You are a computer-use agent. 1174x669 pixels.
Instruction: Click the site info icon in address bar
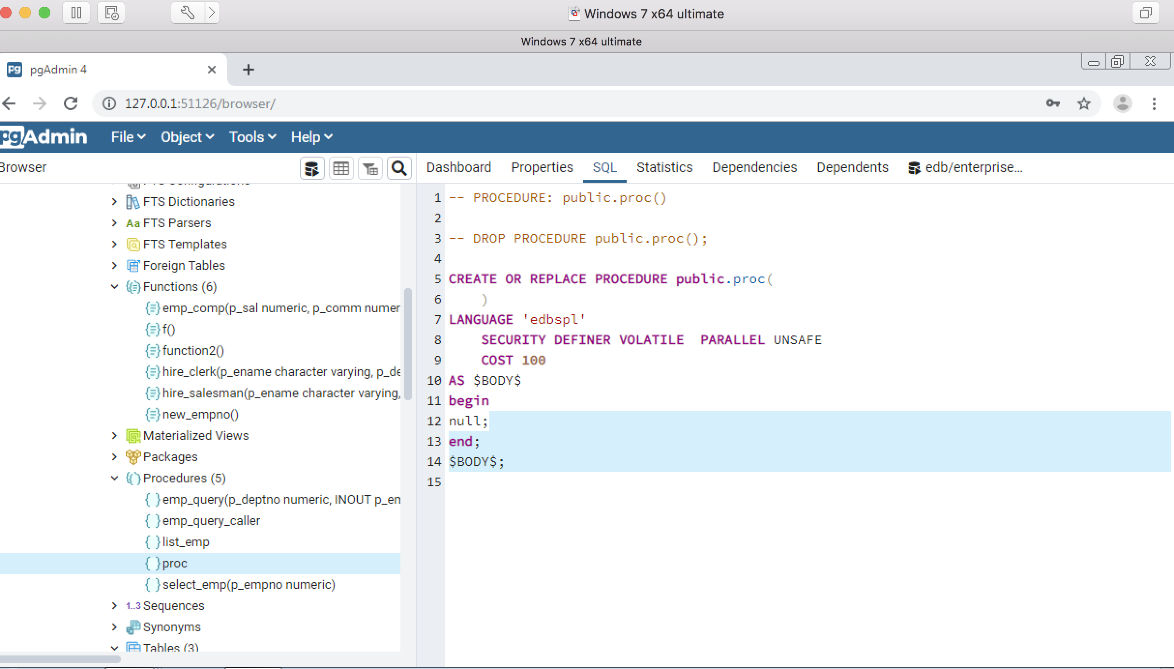tap(109, 103)
